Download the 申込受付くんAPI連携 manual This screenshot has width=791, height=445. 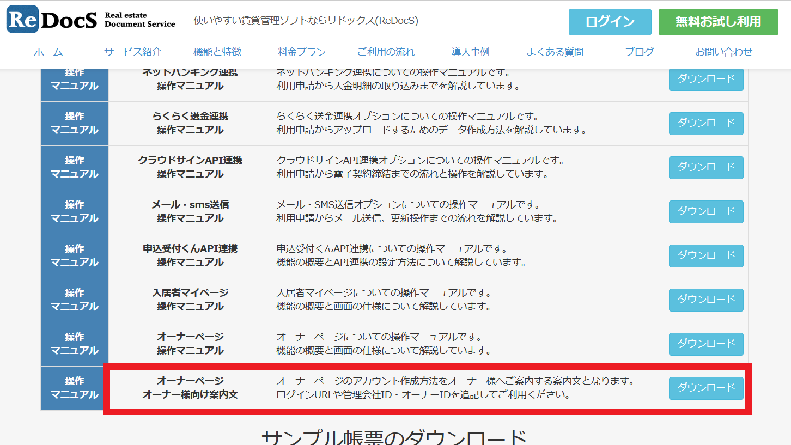(706, 255)
